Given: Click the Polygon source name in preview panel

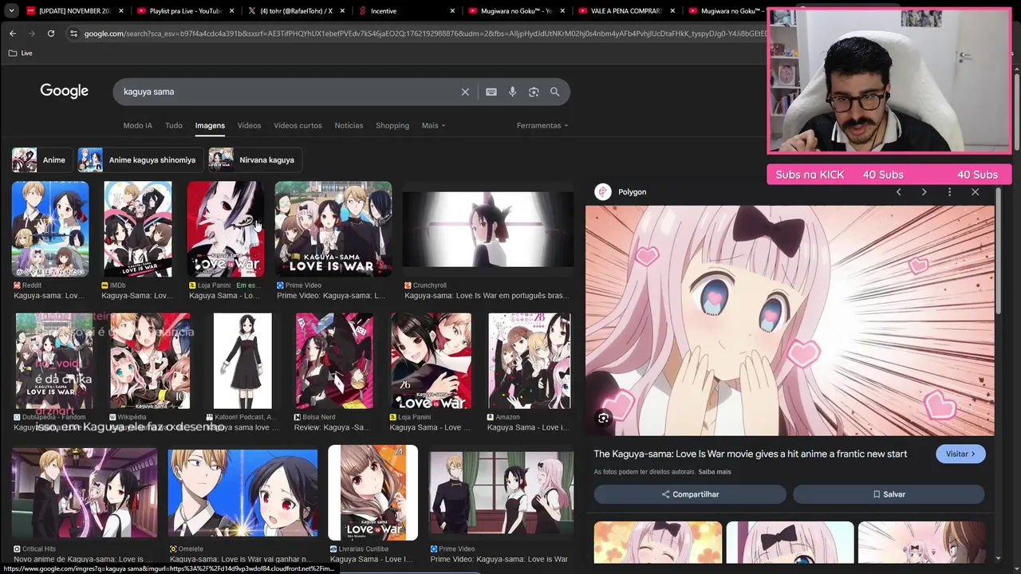Looking at the screenshot, I should point(632,192).
